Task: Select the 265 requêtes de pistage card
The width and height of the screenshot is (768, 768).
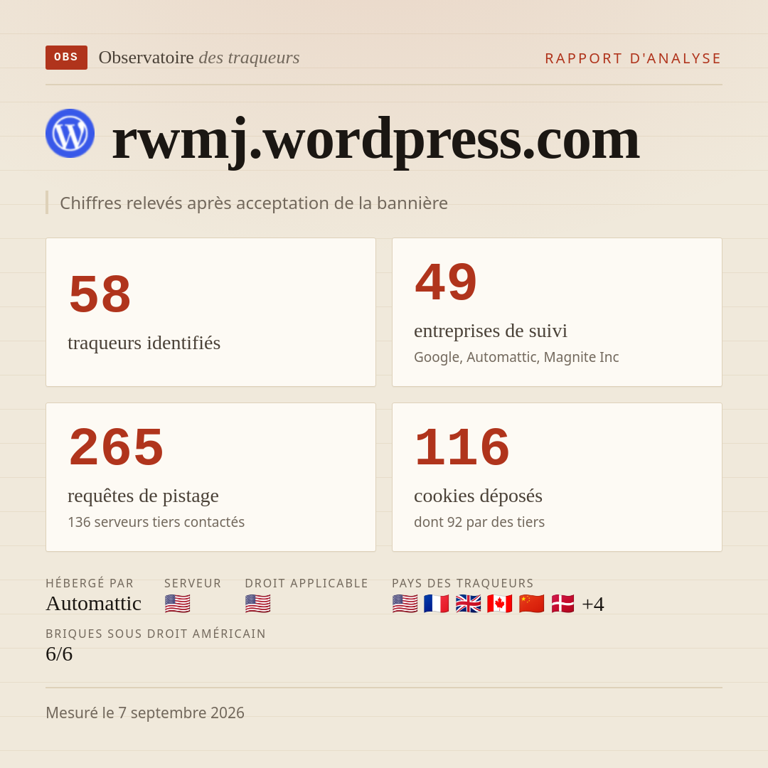Action: point(210,477)
